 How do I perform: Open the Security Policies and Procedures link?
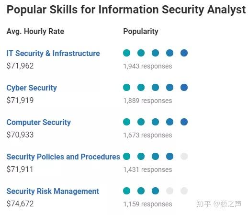[63, 157]
